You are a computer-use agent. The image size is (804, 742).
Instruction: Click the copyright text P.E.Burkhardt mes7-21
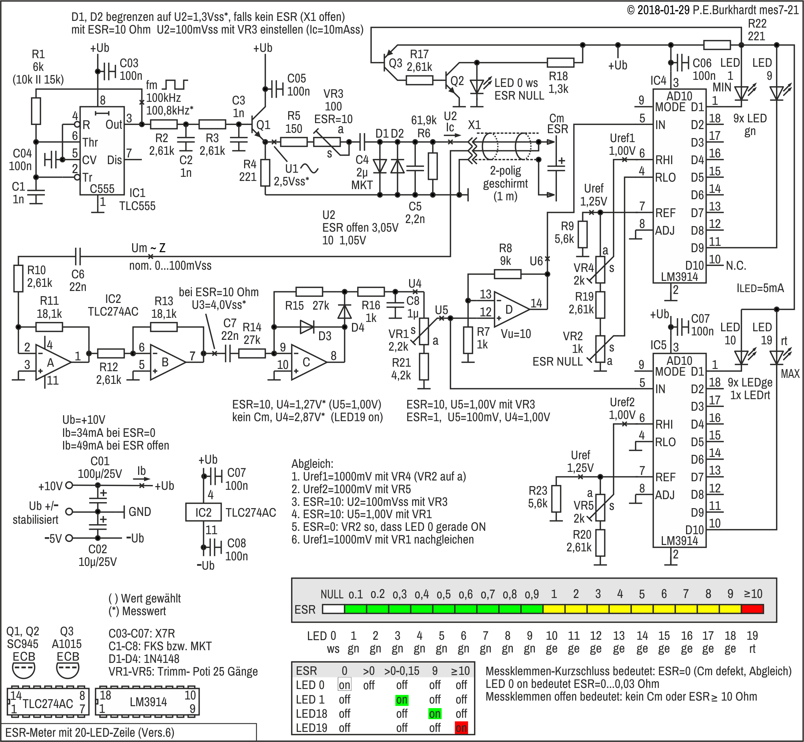click(x=747, y=10)
